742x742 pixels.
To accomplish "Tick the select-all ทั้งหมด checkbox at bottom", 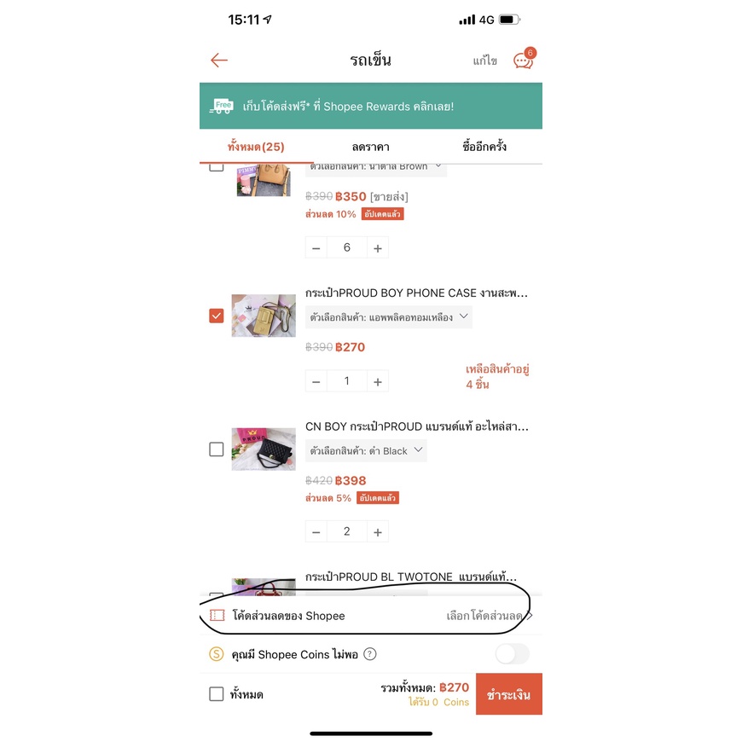I will tap(217, 694).
